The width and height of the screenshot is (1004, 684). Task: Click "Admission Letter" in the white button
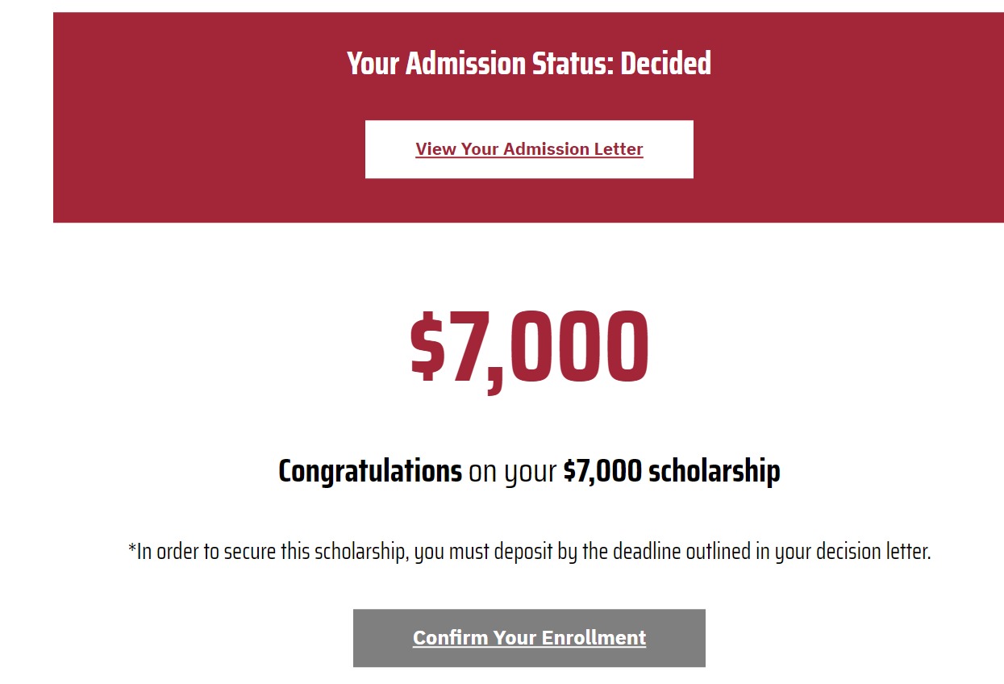tap(573, 149)
